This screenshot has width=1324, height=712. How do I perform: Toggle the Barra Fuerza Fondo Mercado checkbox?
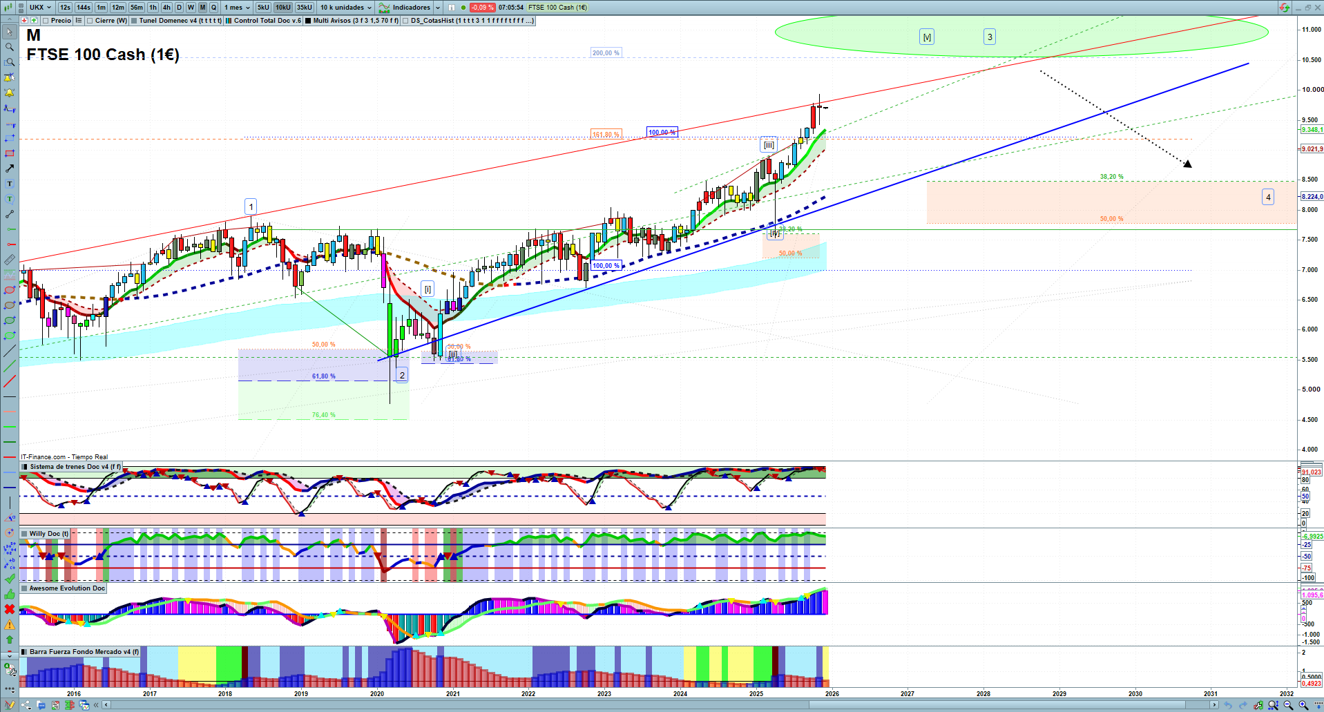(x=25, y=652)
